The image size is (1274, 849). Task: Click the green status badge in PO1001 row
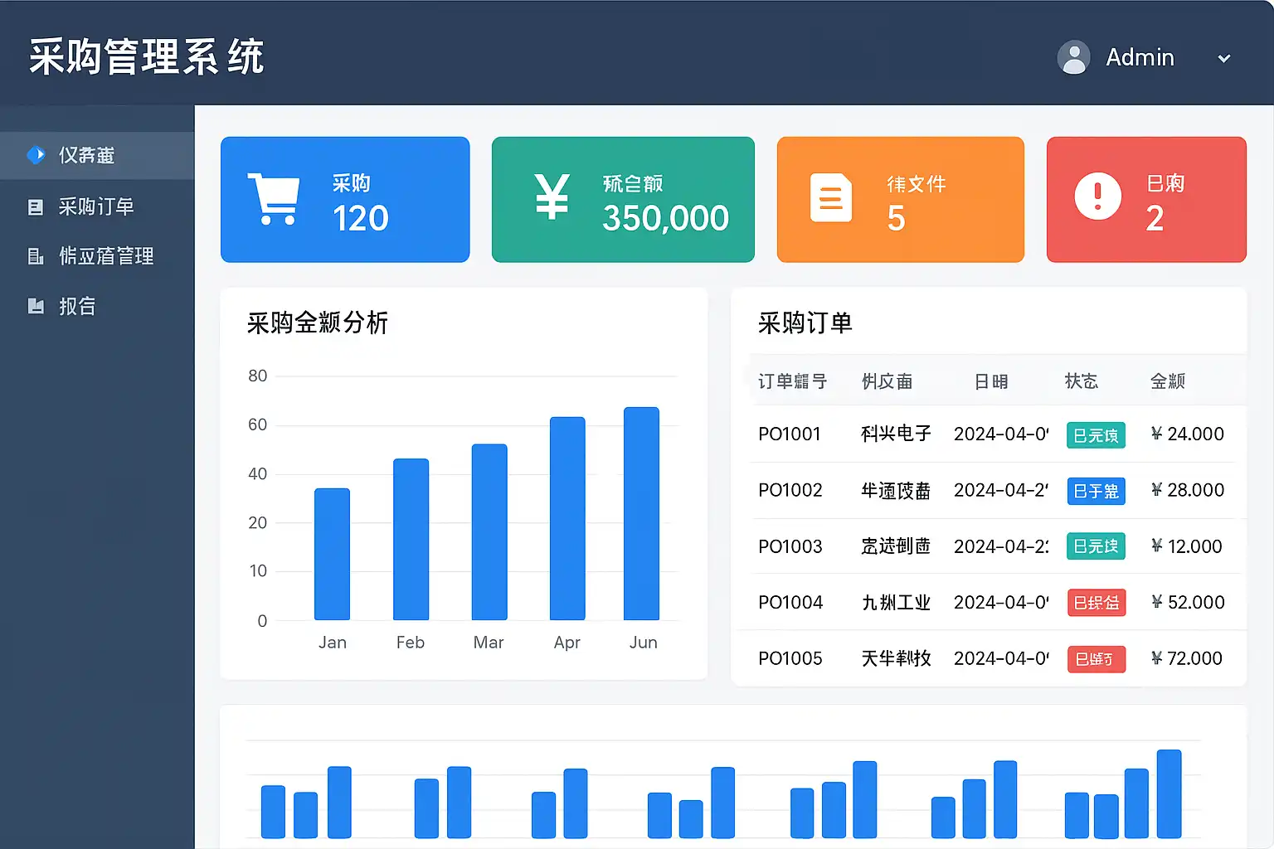coord(1096,434)
